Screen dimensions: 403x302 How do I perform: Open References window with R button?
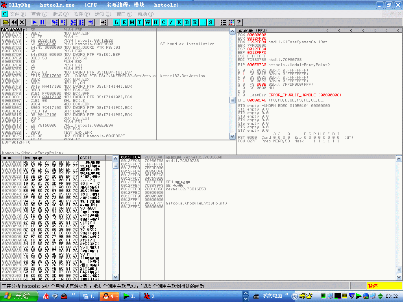pos(195,22)
